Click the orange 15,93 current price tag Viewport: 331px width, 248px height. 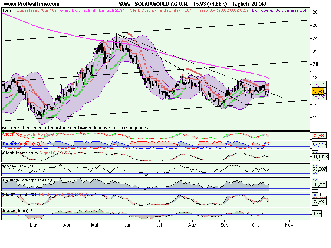click(x=317, y=91)
